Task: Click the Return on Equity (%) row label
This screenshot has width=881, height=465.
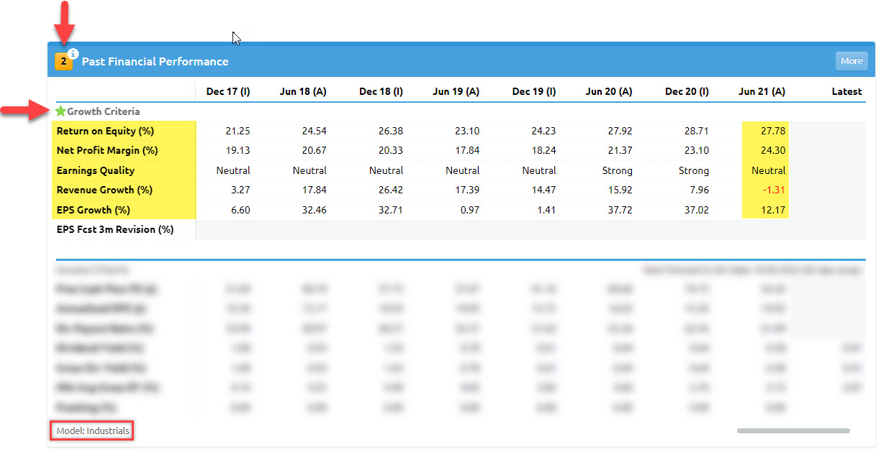Action: (x=105, y=132)
